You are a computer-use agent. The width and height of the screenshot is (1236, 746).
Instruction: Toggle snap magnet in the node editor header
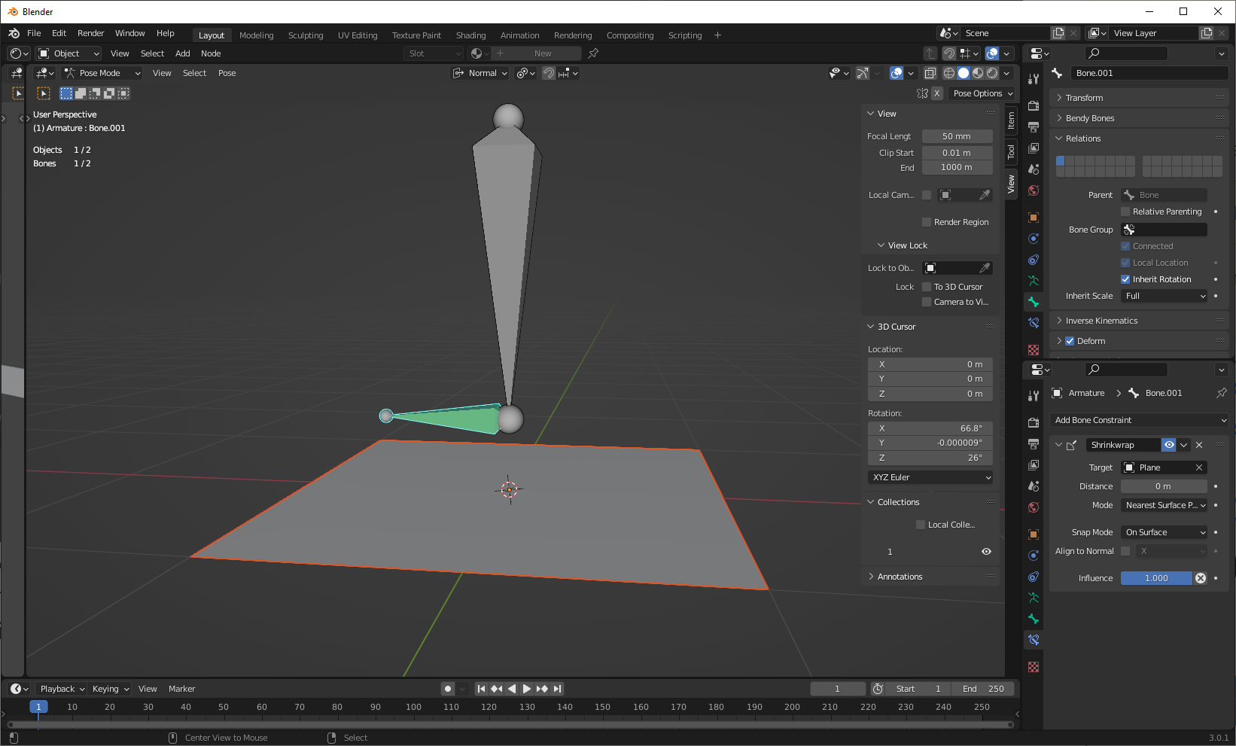click(x=949, y=53)
